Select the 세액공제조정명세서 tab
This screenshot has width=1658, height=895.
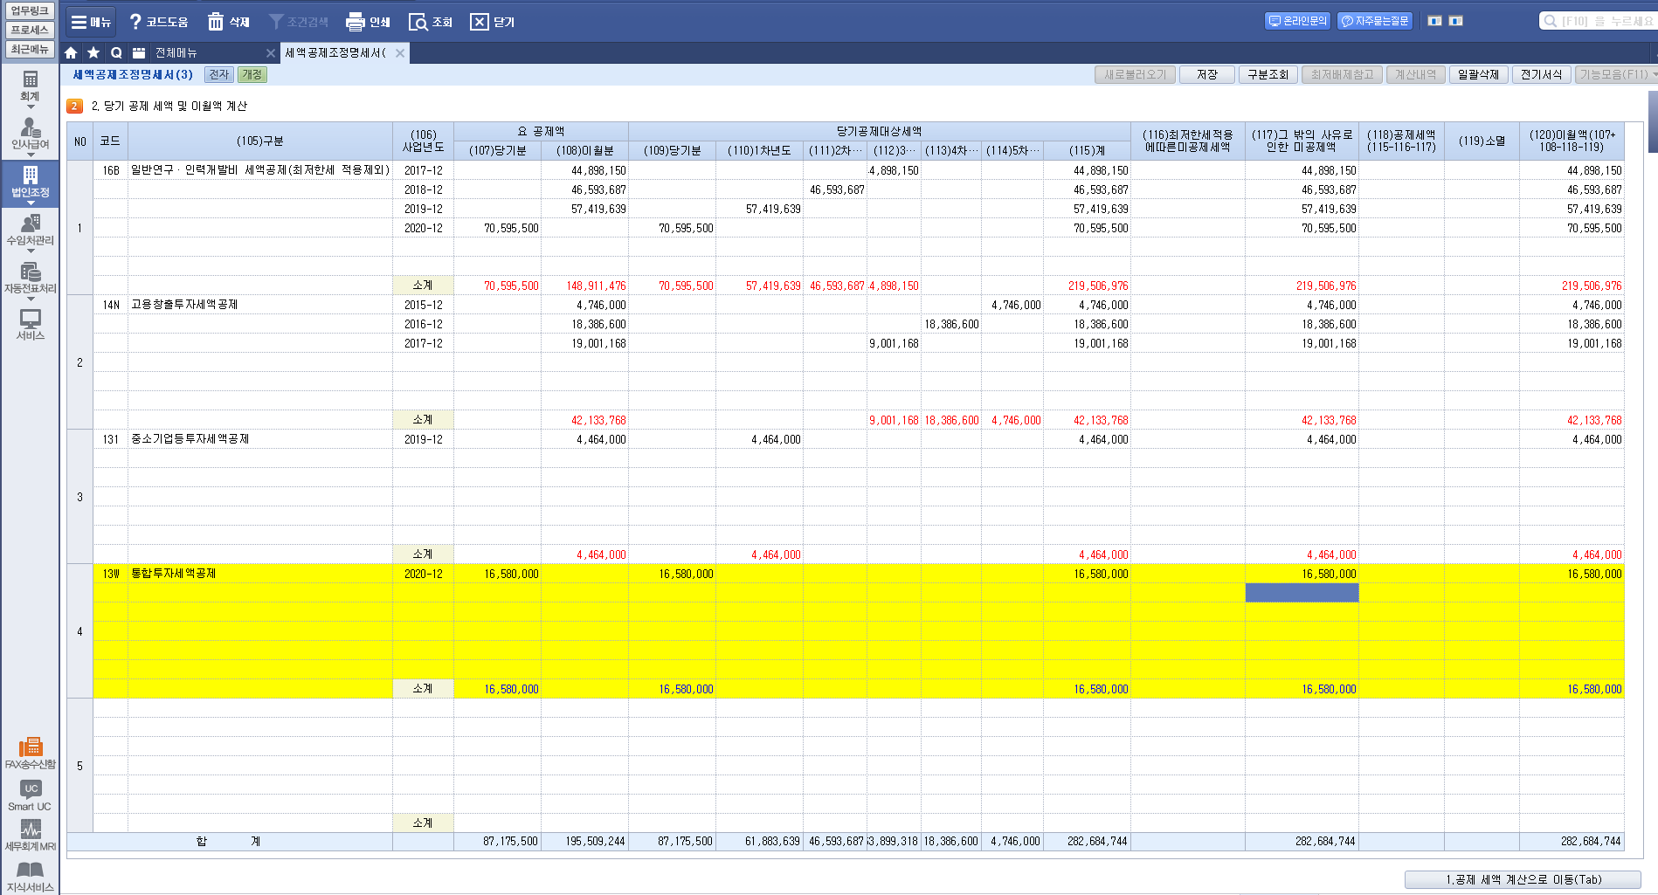coord(335,53)
